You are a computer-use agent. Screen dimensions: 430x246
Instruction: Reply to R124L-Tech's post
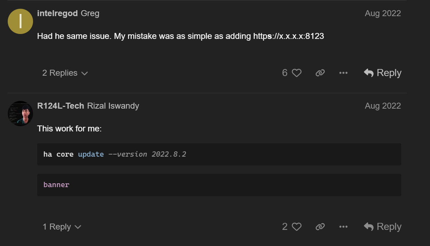[x=383, y=227]
